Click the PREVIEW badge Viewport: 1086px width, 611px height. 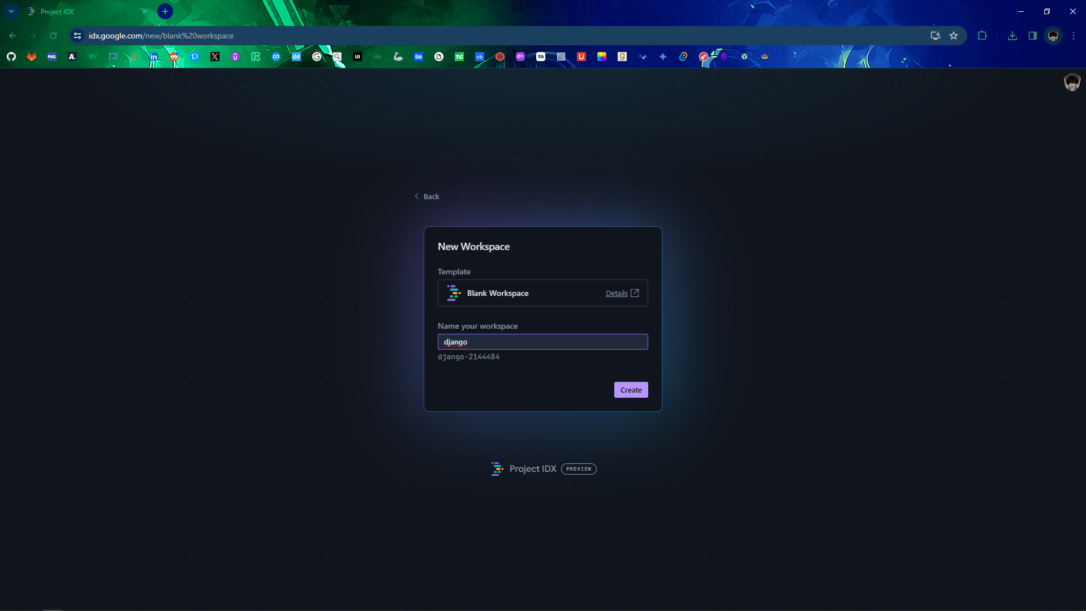[579, 469]
